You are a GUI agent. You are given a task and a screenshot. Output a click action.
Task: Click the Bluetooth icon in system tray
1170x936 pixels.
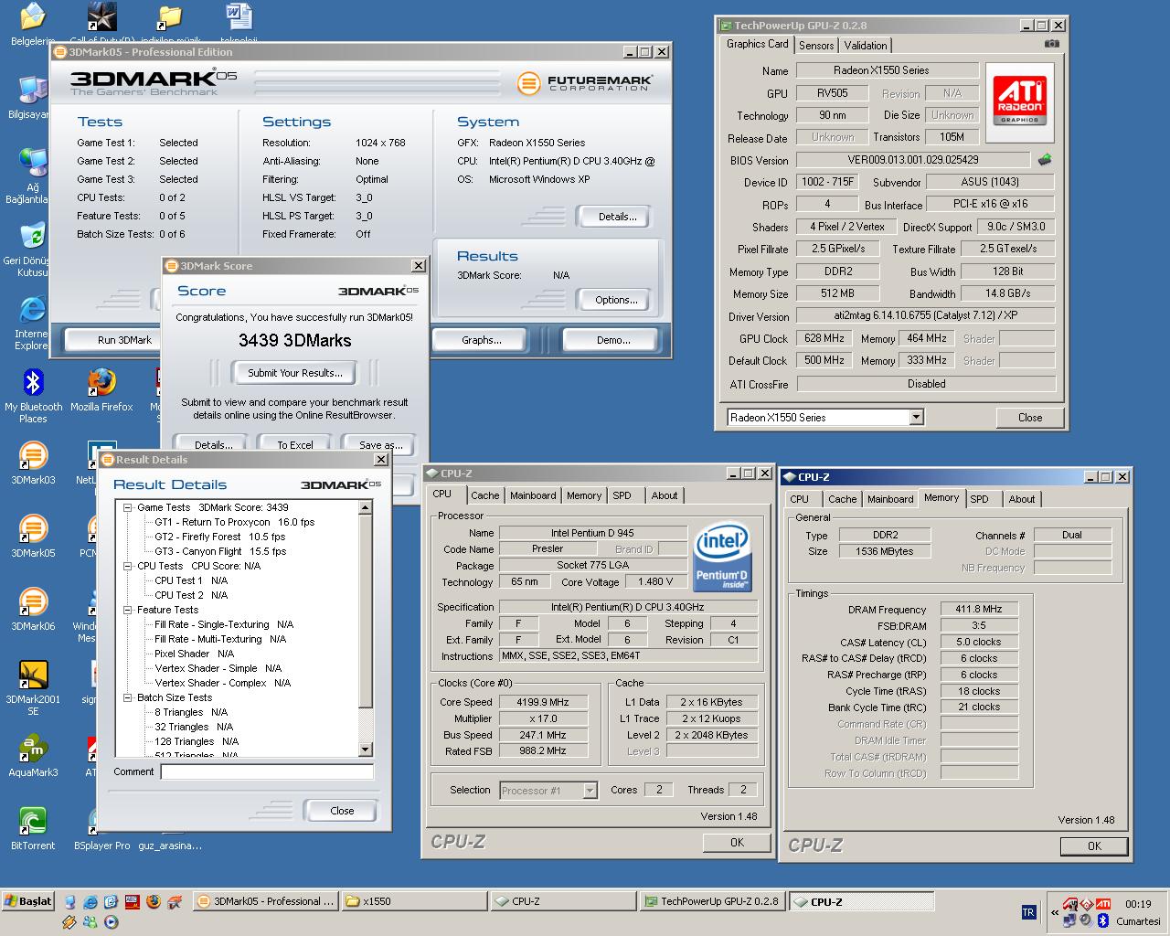point(1102,920)
